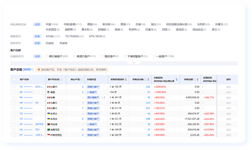The height and width of the screenshot is (150, 252).
Task: Click info icon in 客户所在地 column header
Action: pyautogui.click(x=61, y=79)
